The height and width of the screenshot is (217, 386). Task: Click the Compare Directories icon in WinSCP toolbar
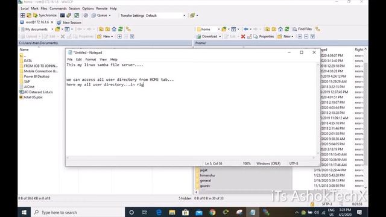(x=29, y=15)
